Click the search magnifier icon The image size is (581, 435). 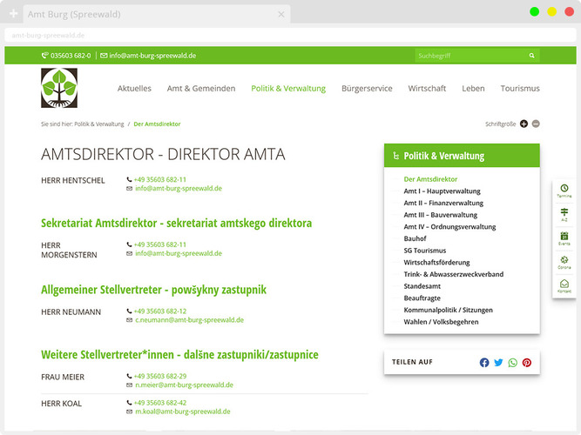(531, 56)
